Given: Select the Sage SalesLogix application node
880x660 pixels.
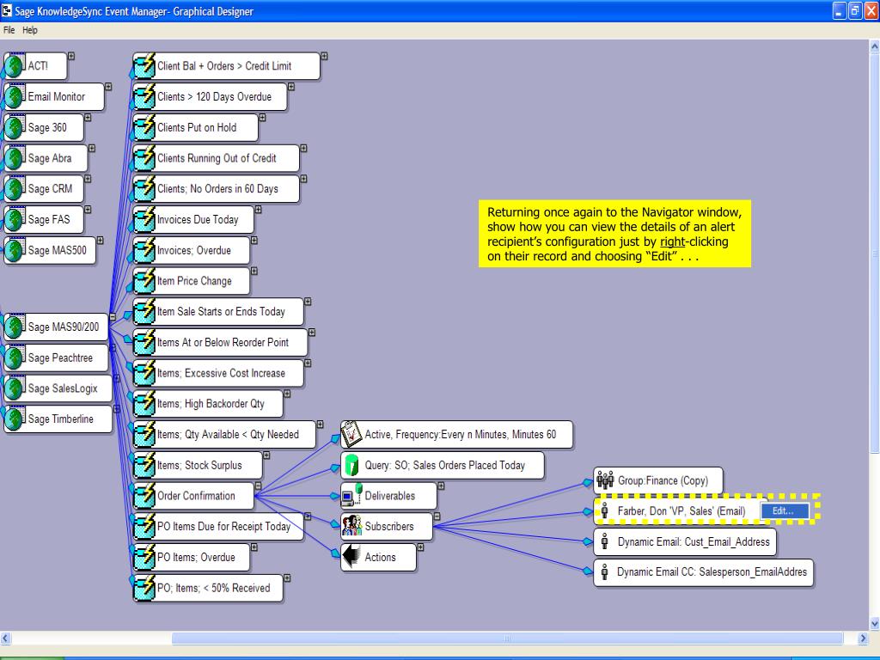Looking at the screenshot, I should [58, 388].
